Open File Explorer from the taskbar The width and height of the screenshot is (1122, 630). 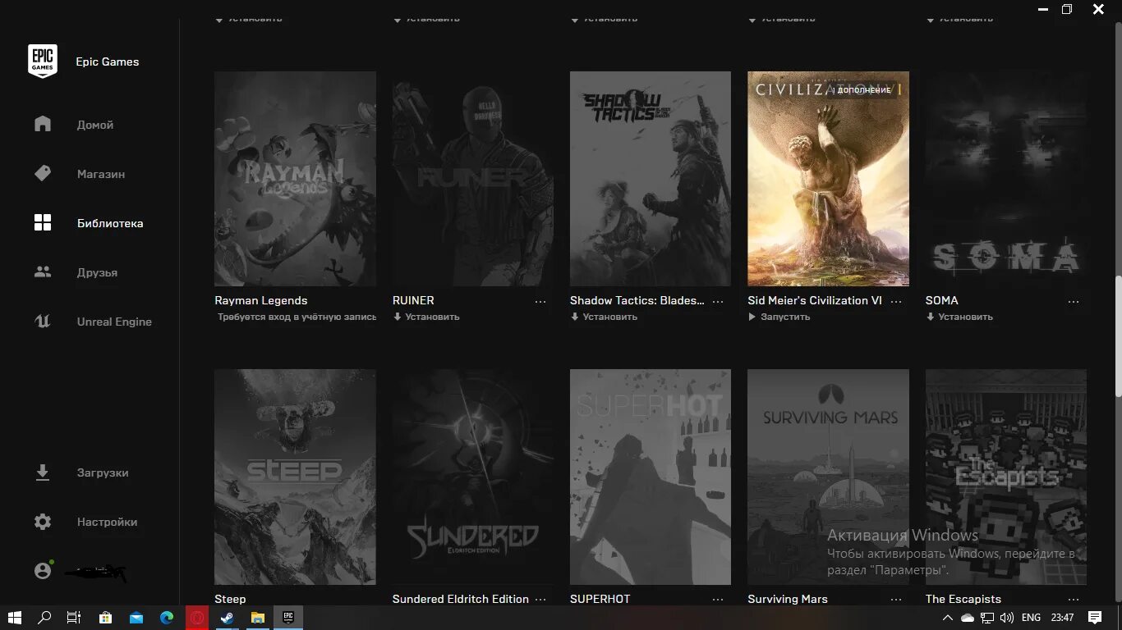coord(258,617)
